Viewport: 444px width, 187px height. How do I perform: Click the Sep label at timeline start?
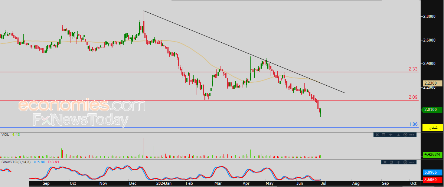click(45, 183)
